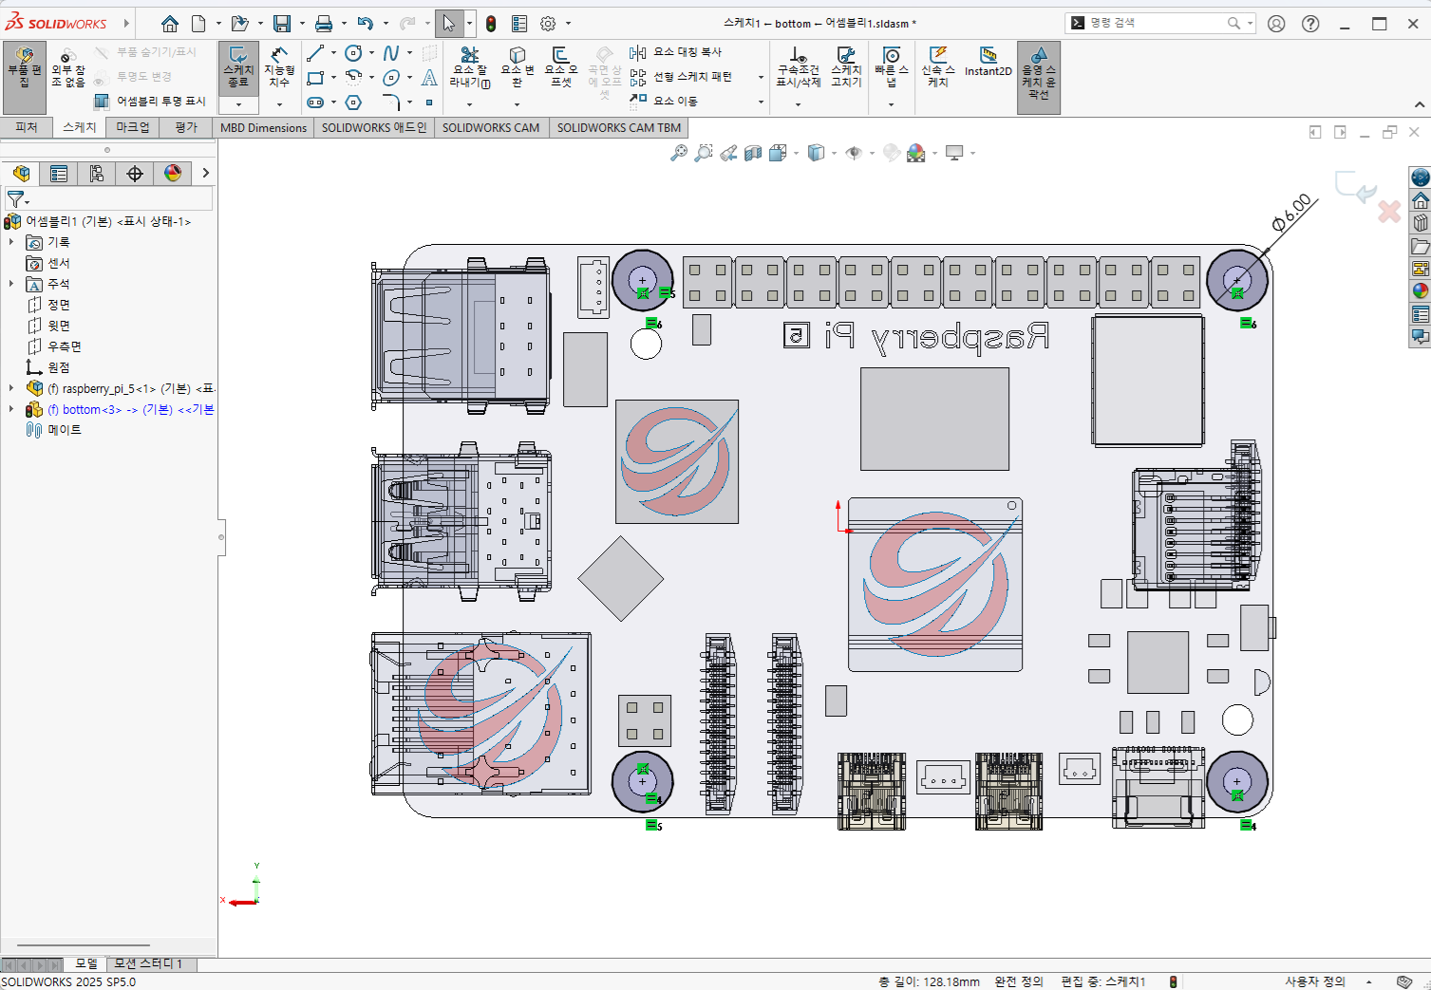The image size is (1431, 990).
Task: Expand the bottom<3> component node
Action: click(x=11, y=409)
